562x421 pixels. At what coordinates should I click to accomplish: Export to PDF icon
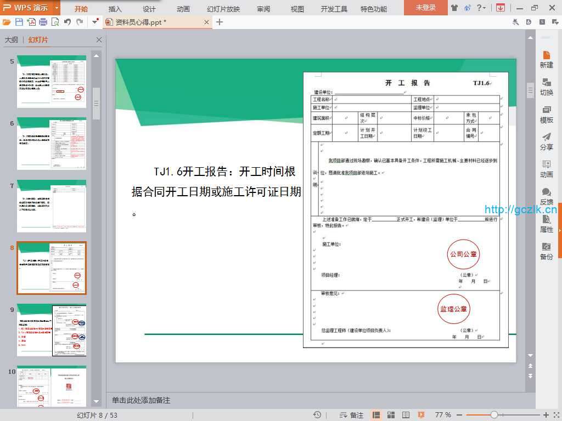point(31,22)
